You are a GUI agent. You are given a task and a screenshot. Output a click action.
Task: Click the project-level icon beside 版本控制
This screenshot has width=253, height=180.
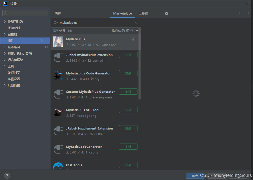pos(47,47)
